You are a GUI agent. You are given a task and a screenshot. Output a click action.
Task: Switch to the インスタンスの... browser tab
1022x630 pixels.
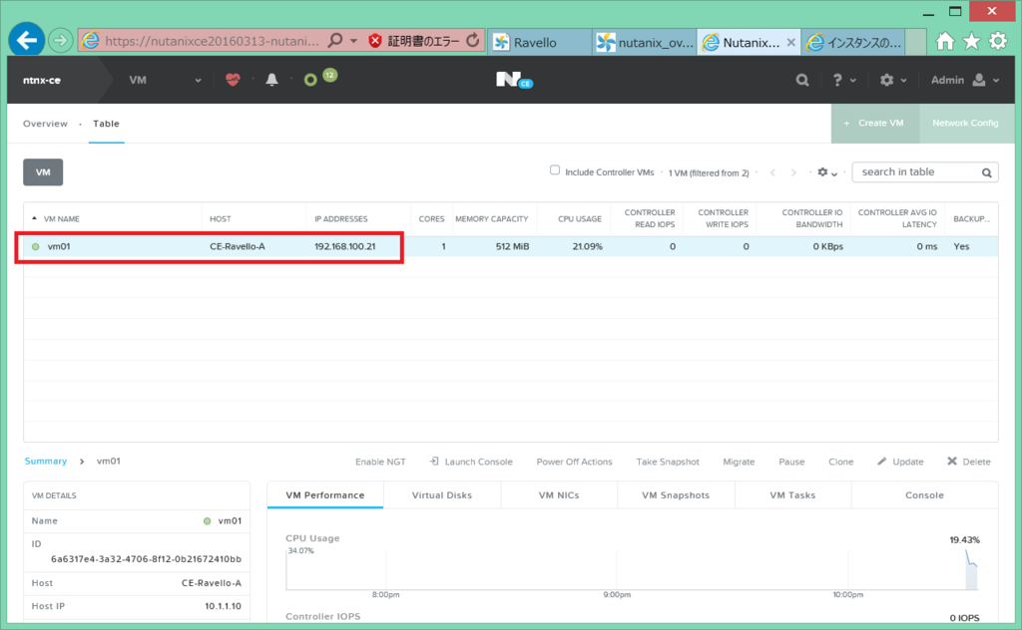853,42
